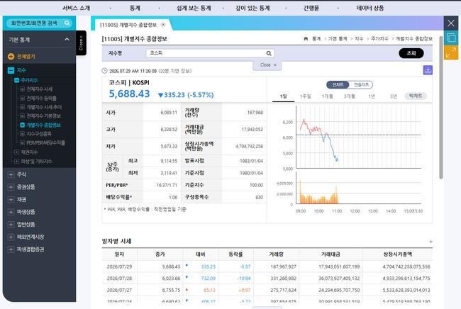Image resolution: width=461 pixels, height=309 pixels.
Task: Collapse the 지수 tree node
Action: coord(11,70)
